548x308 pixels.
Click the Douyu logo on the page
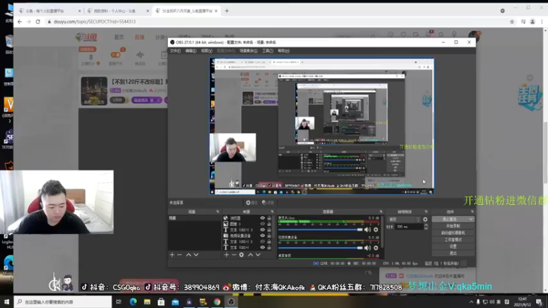click(x=86, y=37)
